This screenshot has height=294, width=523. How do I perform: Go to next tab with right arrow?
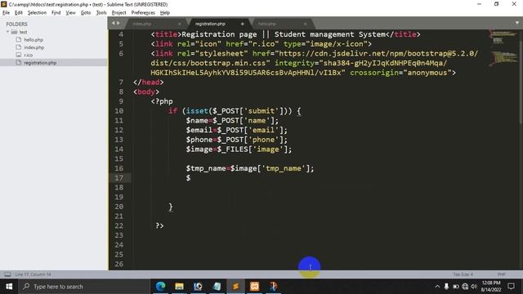pyautogui.click(x=118, y=23)
